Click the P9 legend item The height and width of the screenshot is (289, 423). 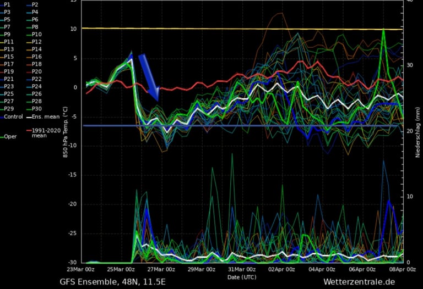[7, 35]
